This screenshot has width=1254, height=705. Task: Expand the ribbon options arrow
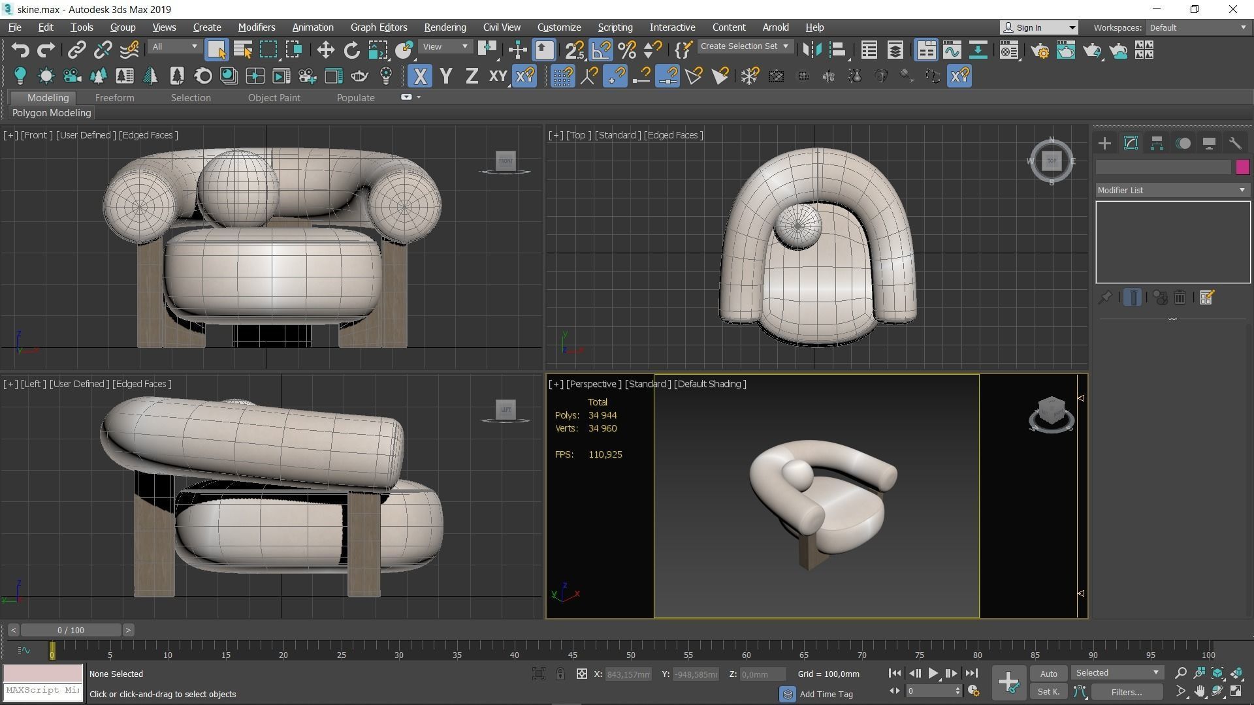point(419,97)
